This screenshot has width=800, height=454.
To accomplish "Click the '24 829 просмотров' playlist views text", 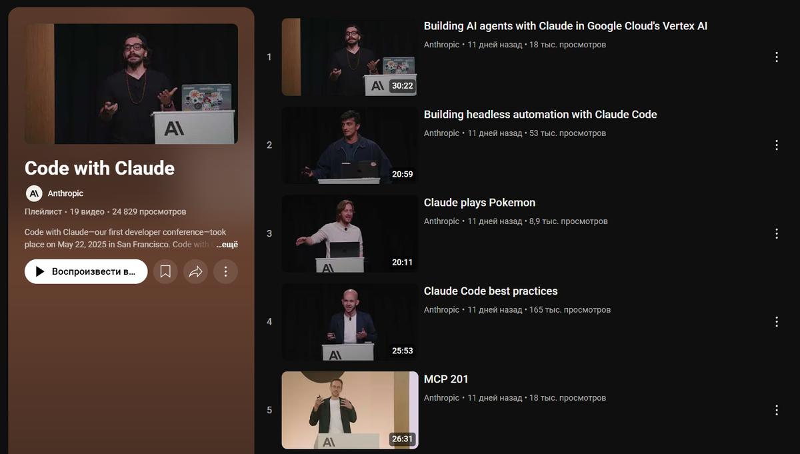I will click(x=149, y=211).
